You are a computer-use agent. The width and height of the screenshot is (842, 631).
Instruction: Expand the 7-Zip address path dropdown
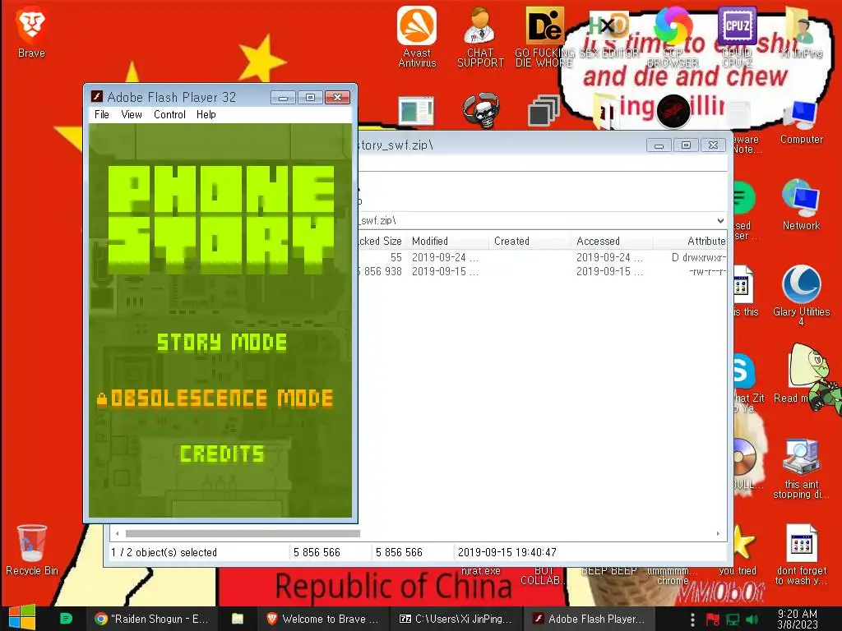pos(720,220)
